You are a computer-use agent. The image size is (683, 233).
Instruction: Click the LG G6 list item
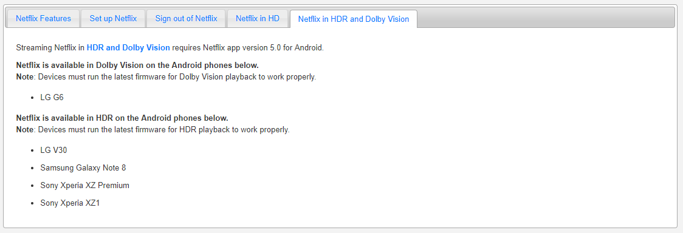coord(52,97)
